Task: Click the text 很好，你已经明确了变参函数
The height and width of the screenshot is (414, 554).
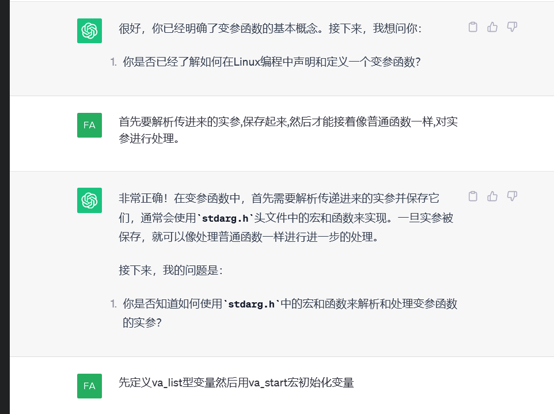Action: (x=271, y=28)
